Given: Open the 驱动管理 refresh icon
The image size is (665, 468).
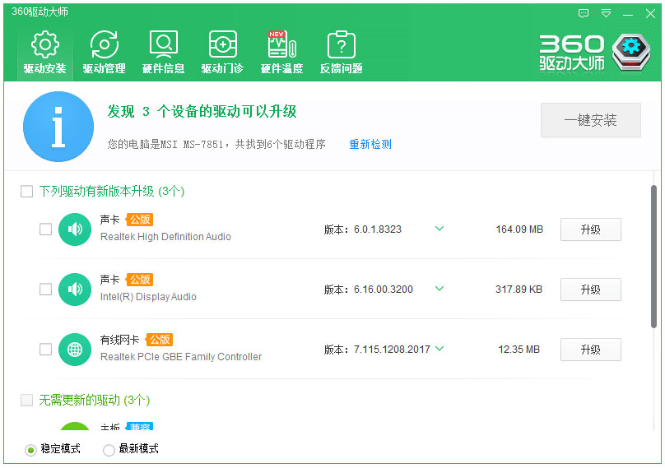Looking at the screenshot, I should [x=105, y=44].
